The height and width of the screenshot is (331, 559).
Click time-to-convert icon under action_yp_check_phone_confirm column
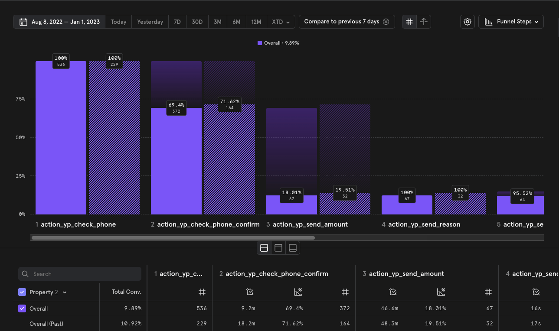249,292
